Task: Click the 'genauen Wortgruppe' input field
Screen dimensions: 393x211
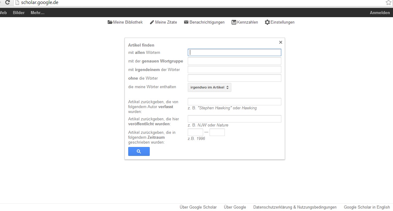Action: tap(234, 61)
